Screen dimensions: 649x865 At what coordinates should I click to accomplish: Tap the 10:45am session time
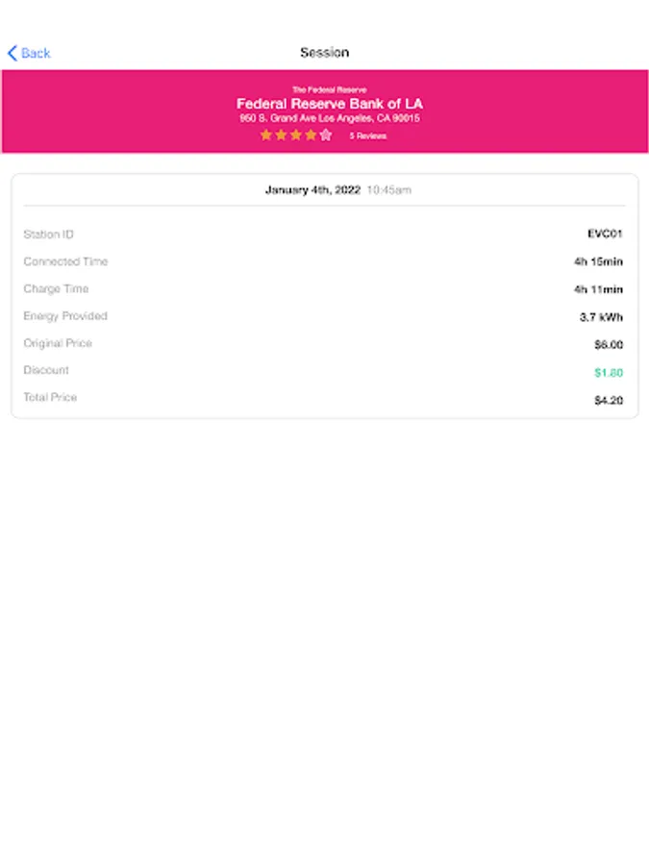click(x=389, y=189)
